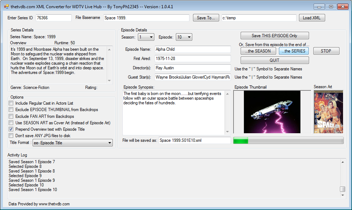Click the Activity Log scrollbar down arrow
Viewport: 352px width, 210px height.
pyautogui.click(x=343, y=195)
